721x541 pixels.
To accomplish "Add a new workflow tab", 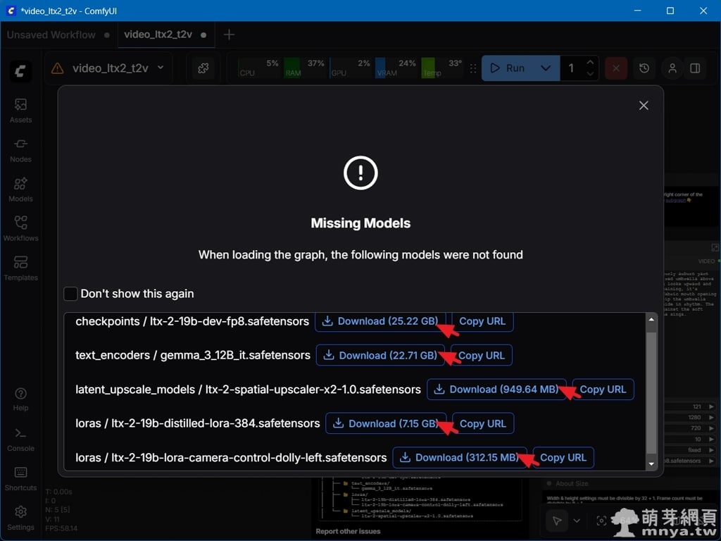I will click(228, 35).
